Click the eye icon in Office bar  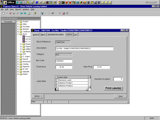coord(99,2)
